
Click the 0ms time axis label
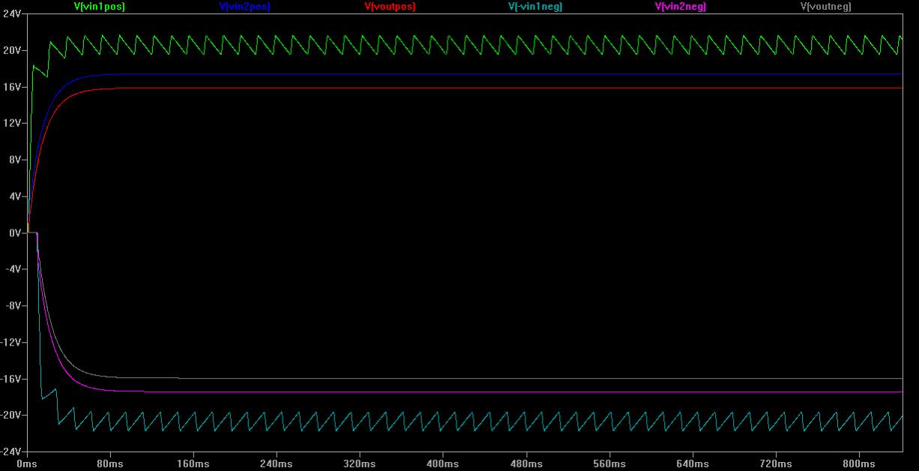pyautogui.click(x=27, y=465)
